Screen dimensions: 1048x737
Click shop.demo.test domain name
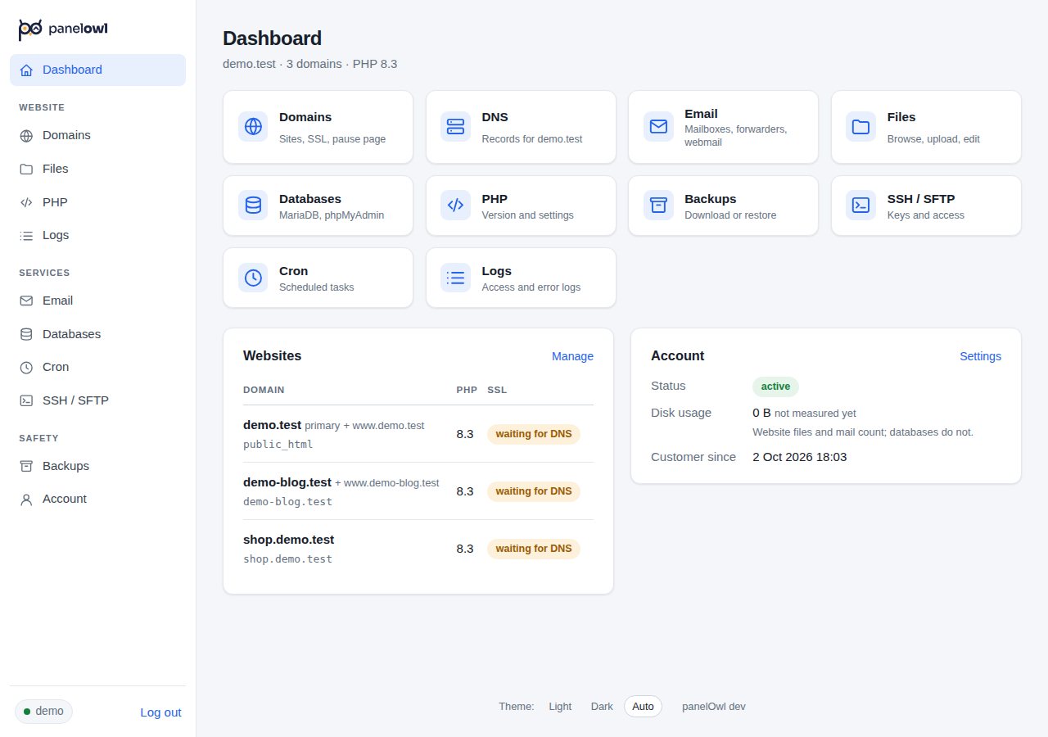(x=288, y=540)
